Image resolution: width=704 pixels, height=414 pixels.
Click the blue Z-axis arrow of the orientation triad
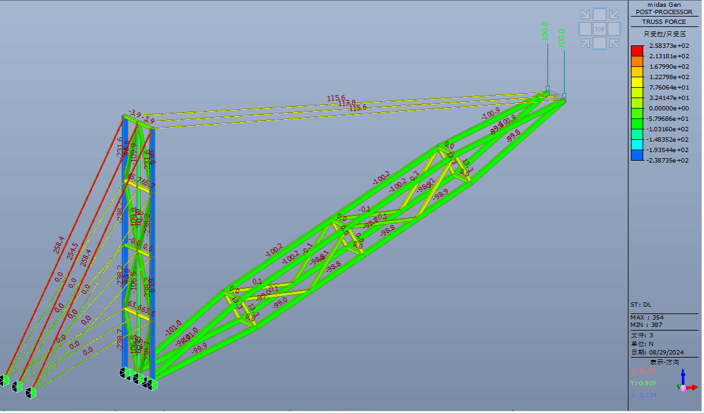point(682,374)
